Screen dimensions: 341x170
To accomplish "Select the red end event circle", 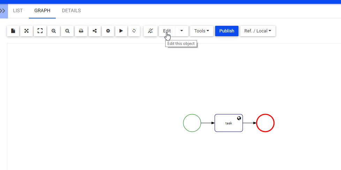I will pos(265,123).
